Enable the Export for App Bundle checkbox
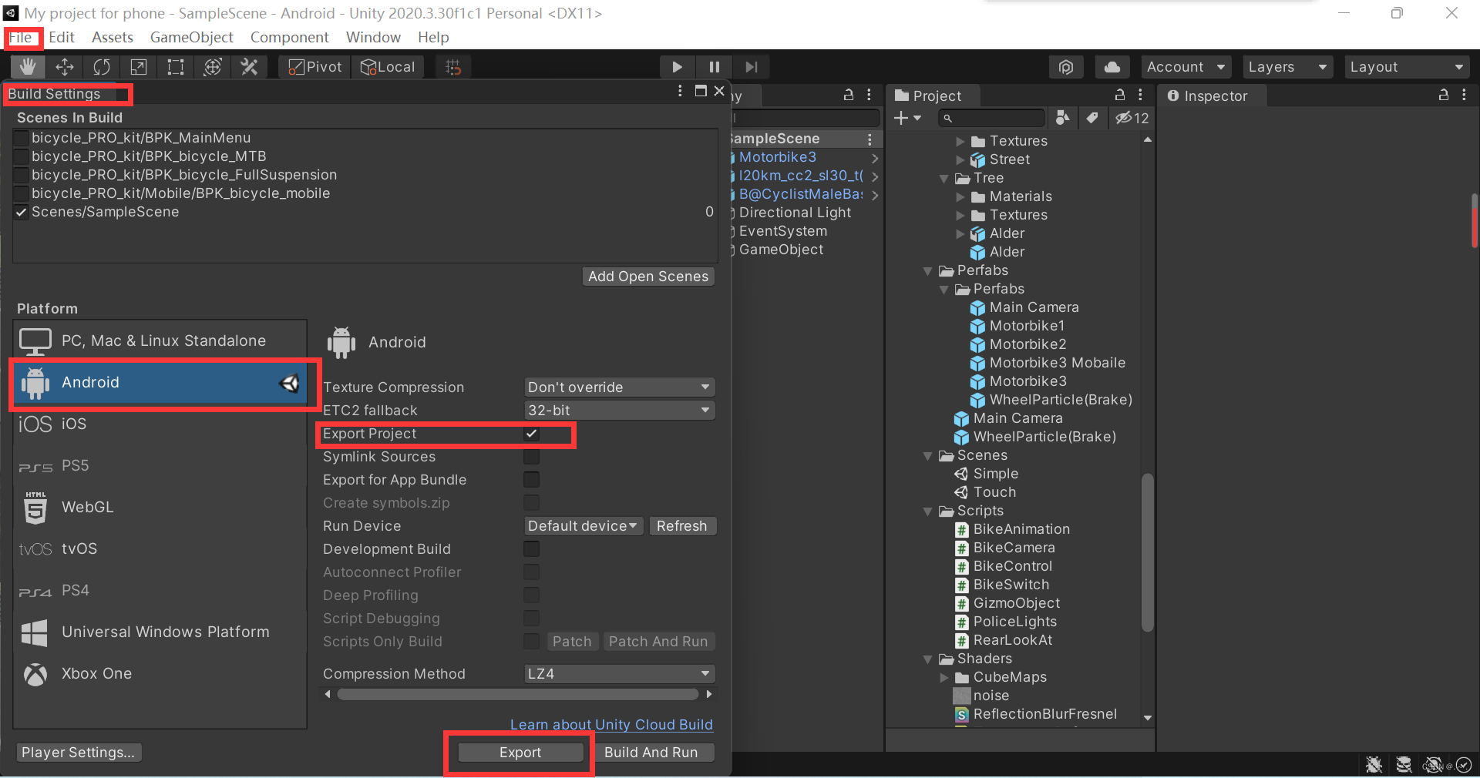This screenshot has height=778, width=1480. coord(530,479)
